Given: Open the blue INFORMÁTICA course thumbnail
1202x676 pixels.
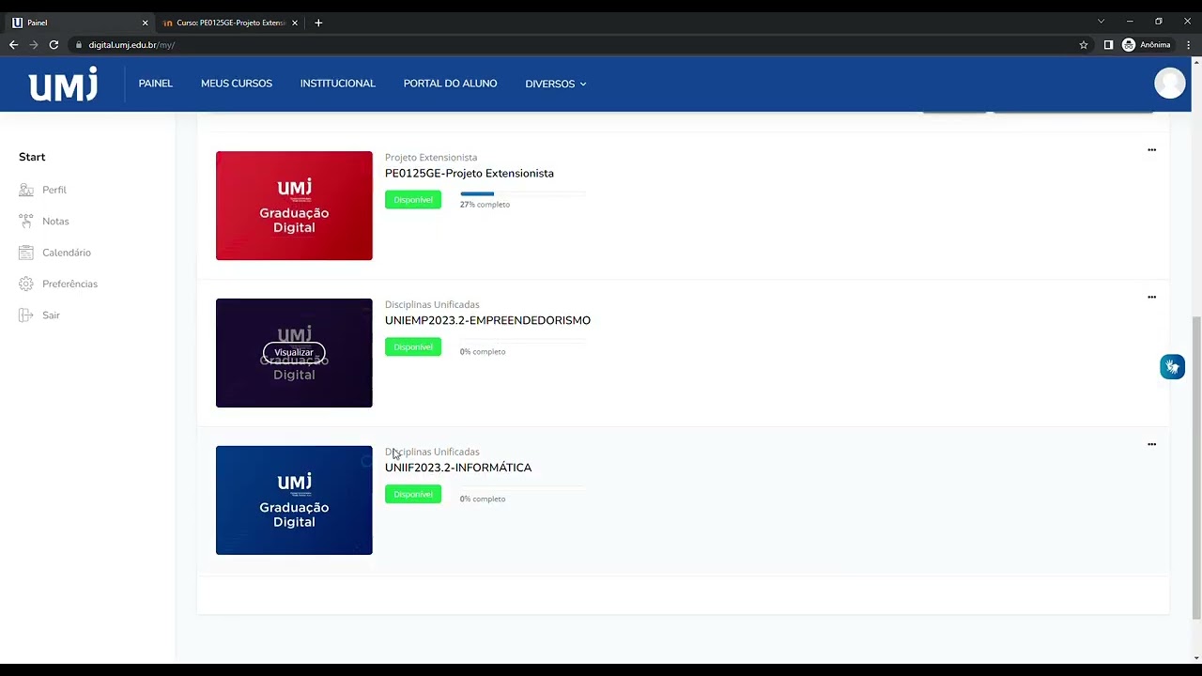Looking at the screenshot, I should click(x=294, y=500).
